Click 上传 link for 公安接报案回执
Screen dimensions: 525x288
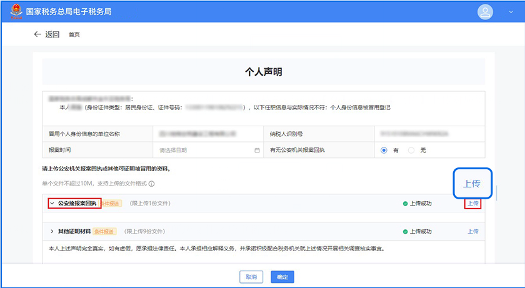click(472, 204)
